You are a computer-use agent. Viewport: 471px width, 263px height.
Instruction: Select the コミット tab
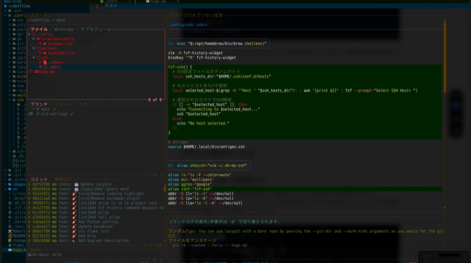point(39,180)
